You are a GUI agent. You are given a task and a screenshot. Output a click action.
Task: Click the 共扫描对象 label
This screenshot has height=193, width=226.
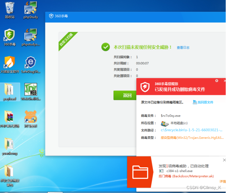123,57
